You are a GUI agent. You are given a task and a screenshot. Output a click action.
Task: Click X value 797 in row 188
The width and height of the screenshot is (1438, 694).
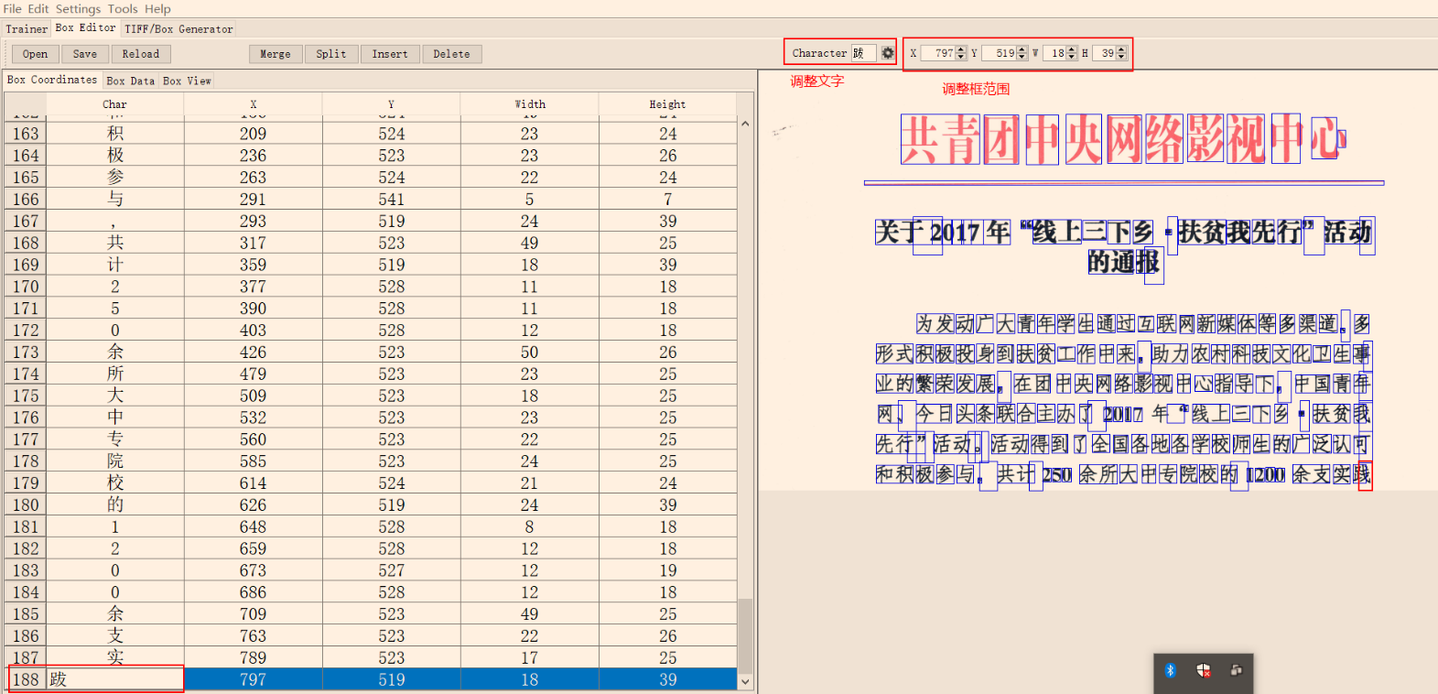pyautogui.click(x=254, y=679)
